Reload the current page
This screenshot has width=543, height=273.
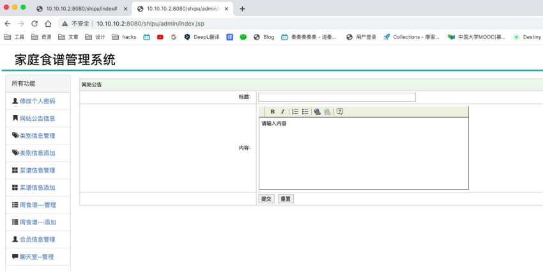[x=34, y=24]
